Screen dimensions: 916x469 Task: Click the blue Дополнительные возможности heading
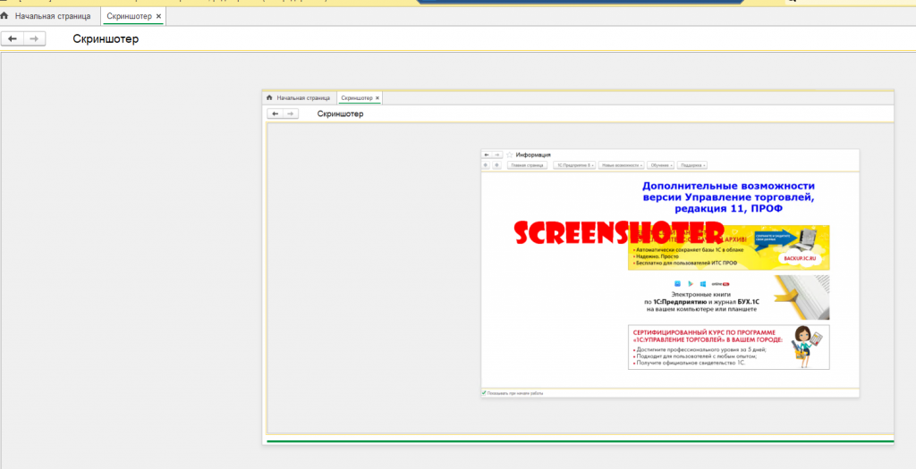[728, 197]
